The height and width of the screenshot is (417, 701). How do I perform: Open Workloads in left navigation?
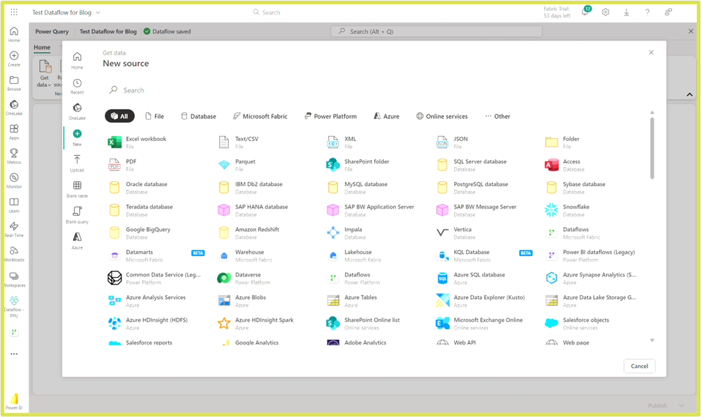[14, 254]
